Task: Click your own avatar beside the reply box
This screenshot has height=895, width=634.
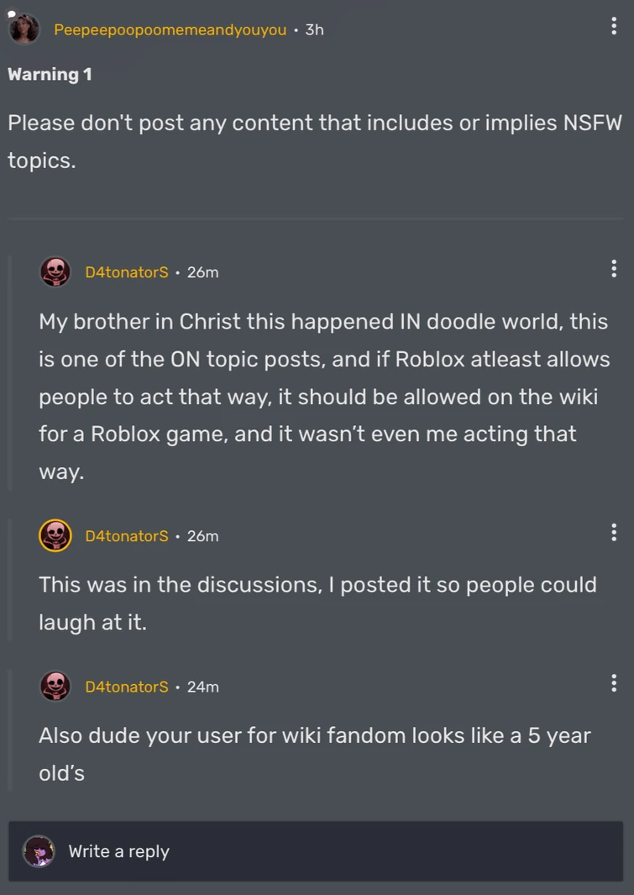Action: pyautogui.click(x=39, y=851)
